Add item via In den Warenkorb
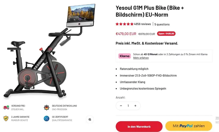 [139, 127]
